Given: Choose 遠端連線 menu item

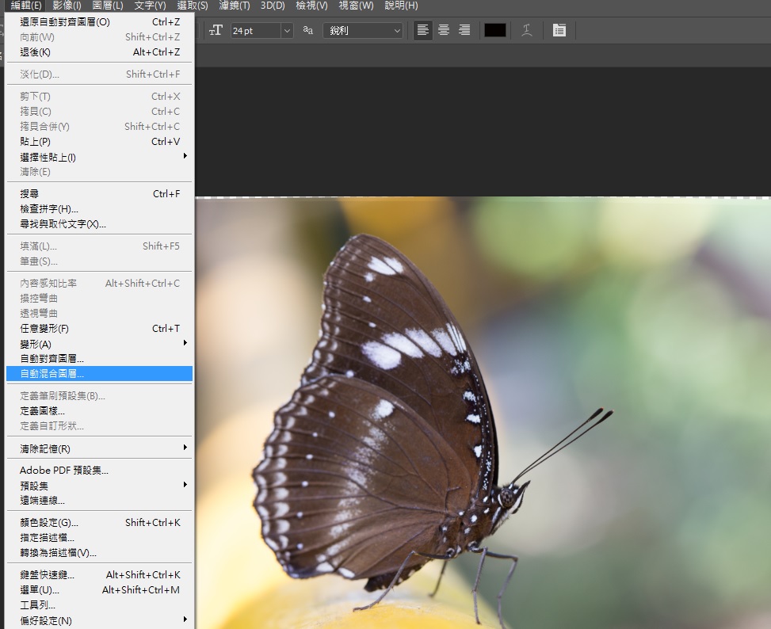Looking at the screenshot, I should click(x=99, y=500).
